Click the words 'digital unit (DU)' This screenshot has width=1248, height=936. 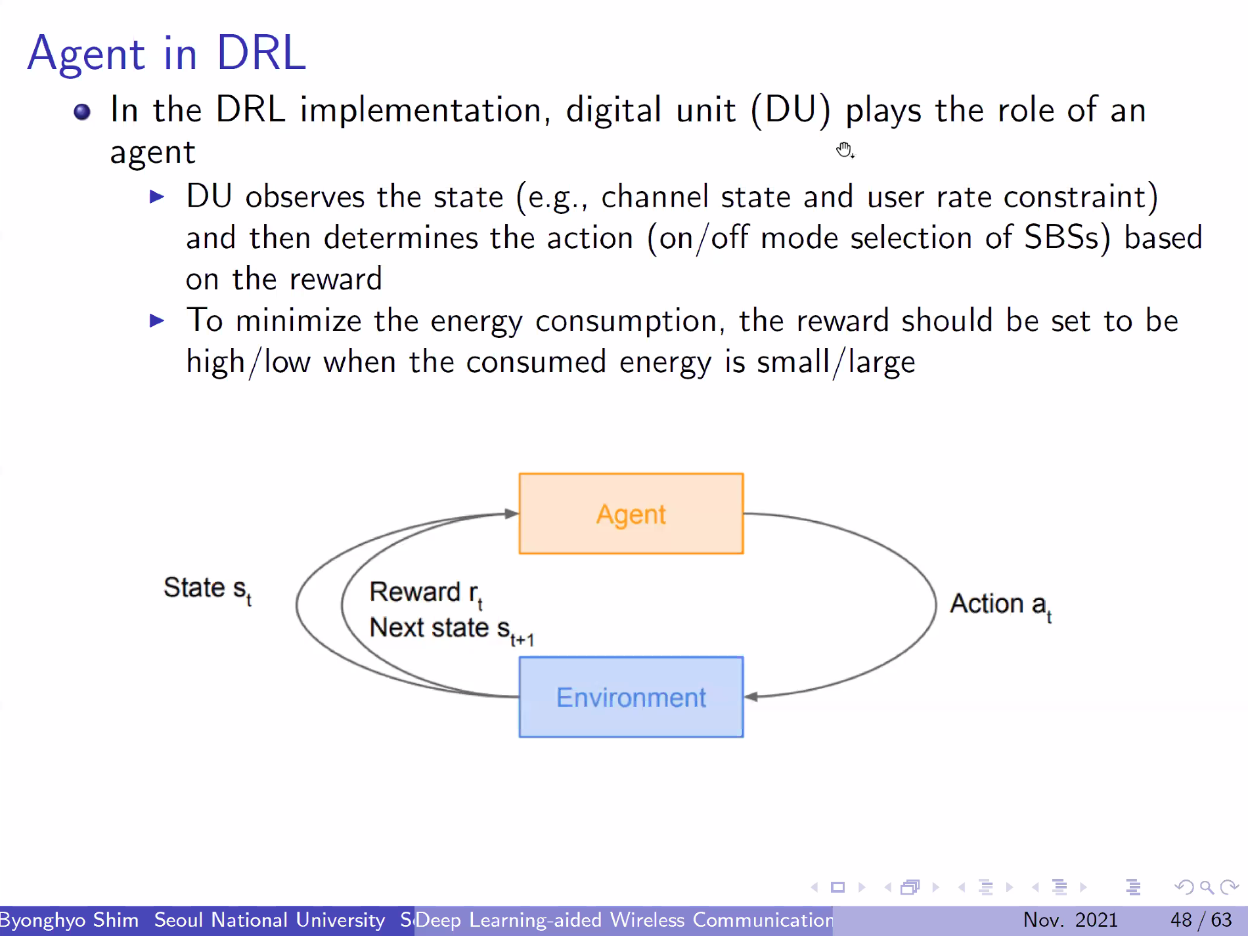tap(698, 110)
